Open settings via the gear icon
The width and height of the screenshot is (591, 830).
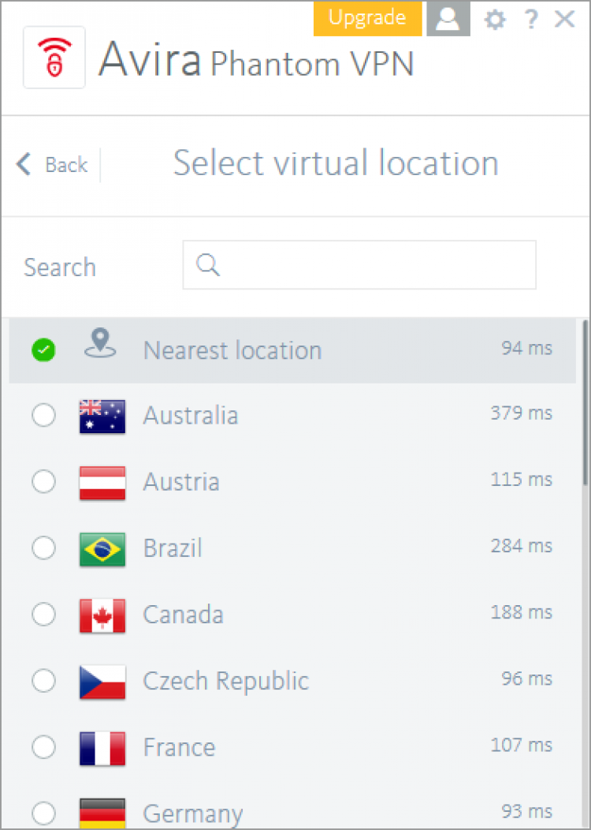coord(495,20)
